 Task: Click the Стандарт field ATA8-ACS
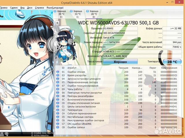click(x=143, y=51)
